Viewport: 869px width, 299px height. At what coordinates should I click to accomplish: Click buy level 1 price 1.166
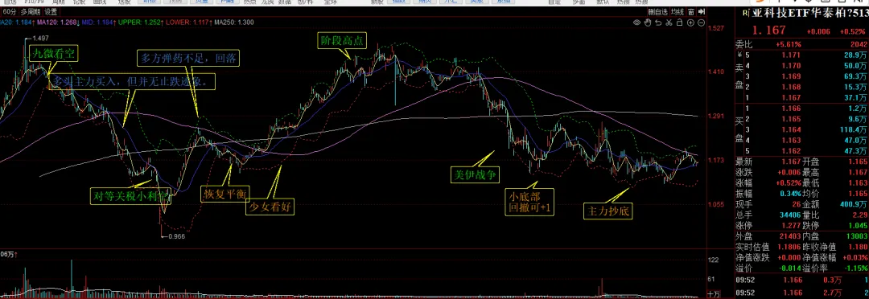(793, 109)
